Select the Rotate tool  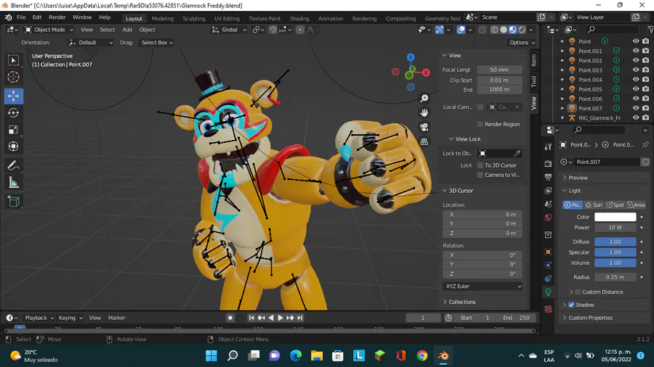pyautogui.click(x=13, y=112)
